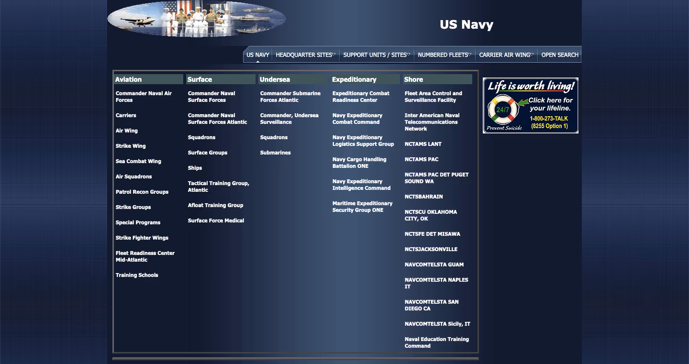Viewport: 689px width, 364px height.
Task: Open Fleet Readiness Center Mid-Atlantic link
Action: [x=145, y=256]
